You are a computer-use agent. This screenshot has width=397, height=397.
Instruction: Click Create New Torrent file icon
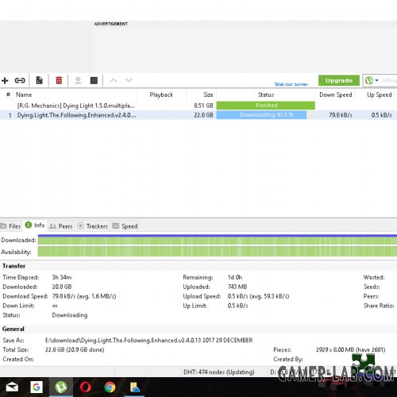click(x=39, y=80)
